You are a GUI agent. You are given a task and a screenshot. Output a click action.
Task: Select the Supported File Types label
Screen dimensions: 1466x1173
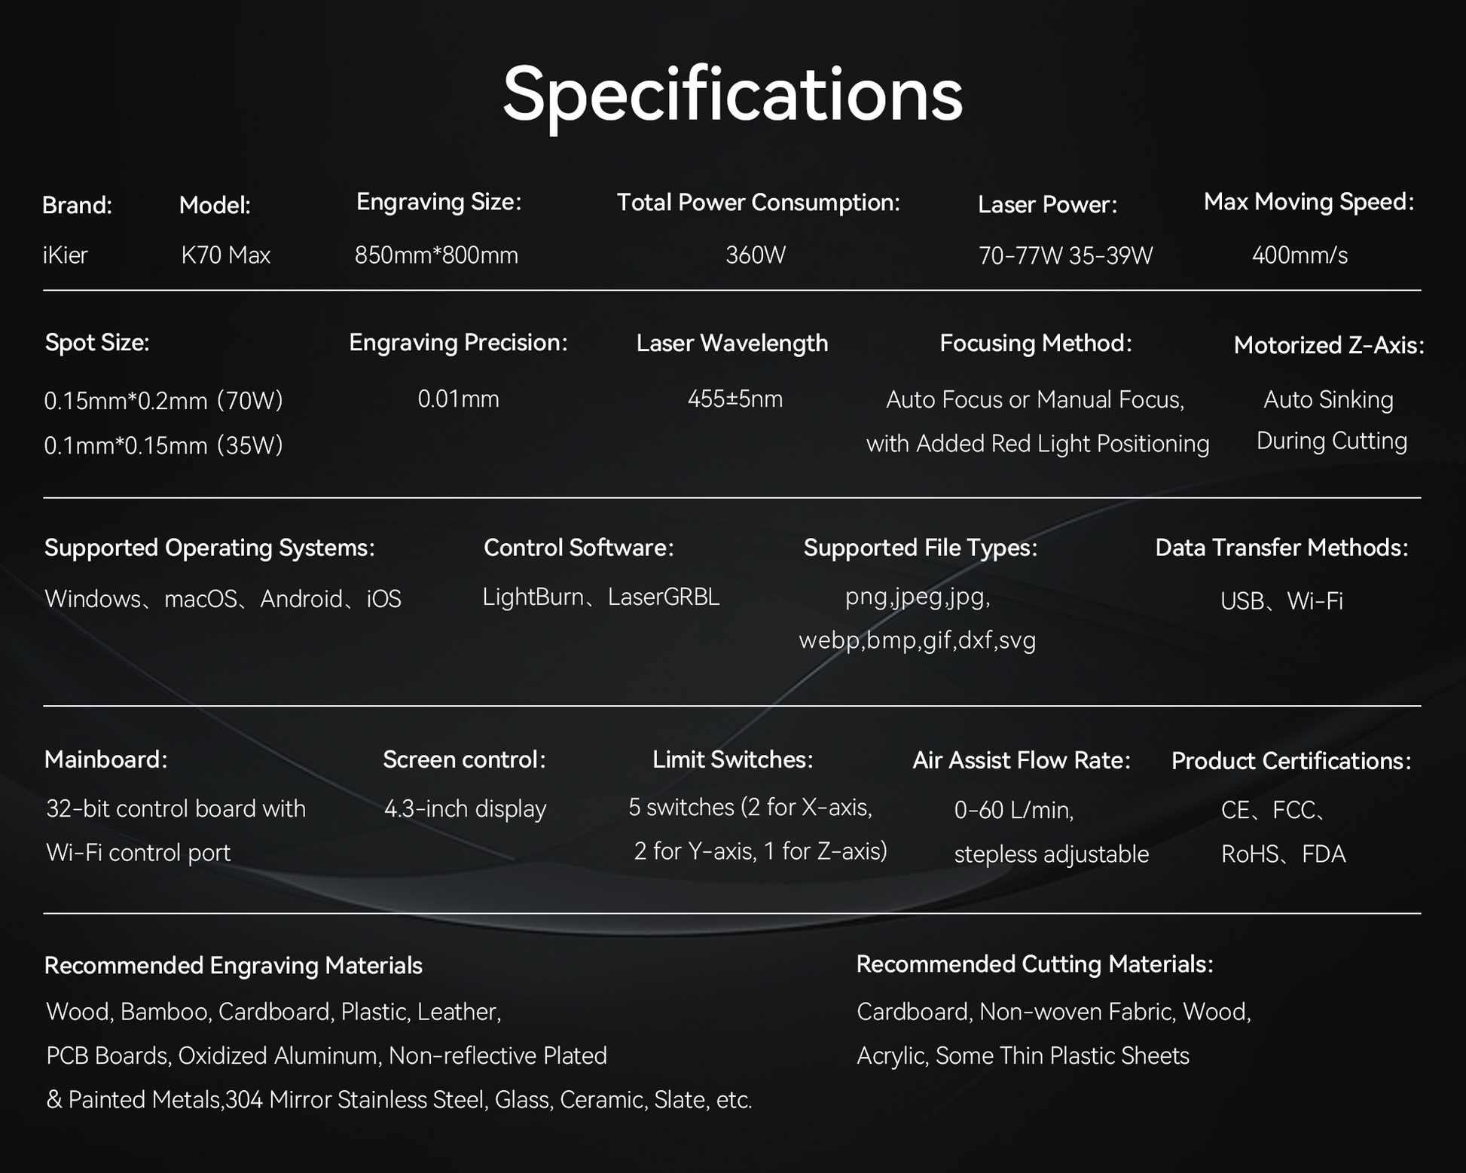coord(920,548)
